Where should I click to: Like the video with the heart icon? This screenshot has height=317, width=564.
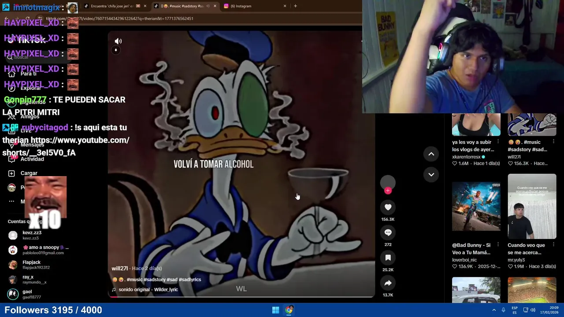388,207
